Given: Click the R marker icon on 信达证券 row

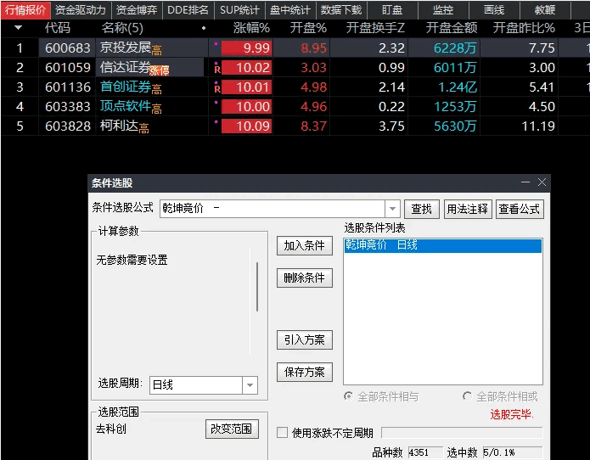Looking at the screenshot, I should click(x=217, y=70).
